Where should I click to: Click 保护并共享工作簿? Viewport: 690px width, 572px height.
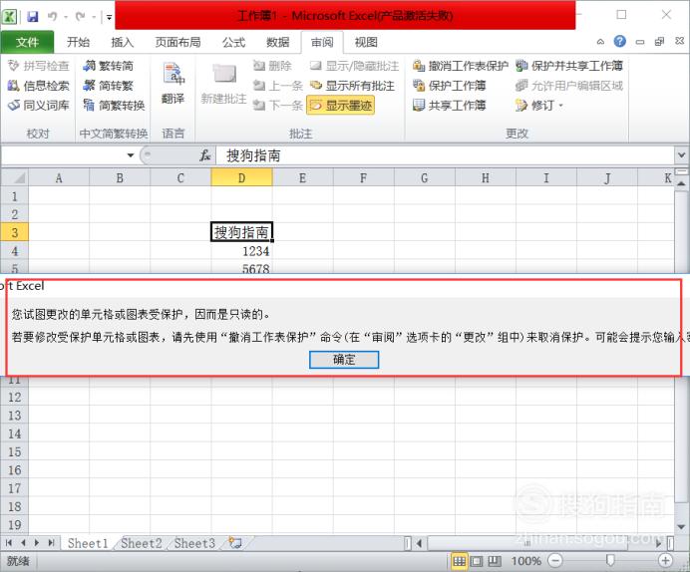[569, 66]
